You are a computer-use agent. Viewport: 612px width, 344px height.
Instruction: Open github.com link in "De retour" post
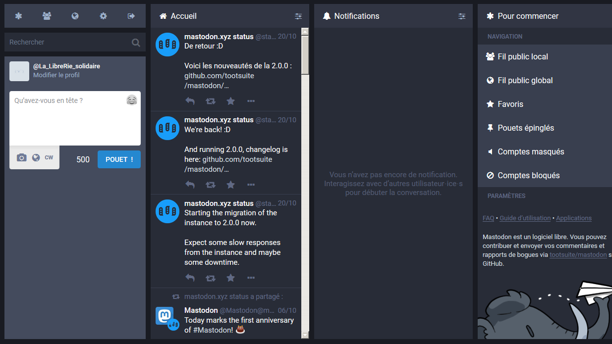tap(219, 81)
